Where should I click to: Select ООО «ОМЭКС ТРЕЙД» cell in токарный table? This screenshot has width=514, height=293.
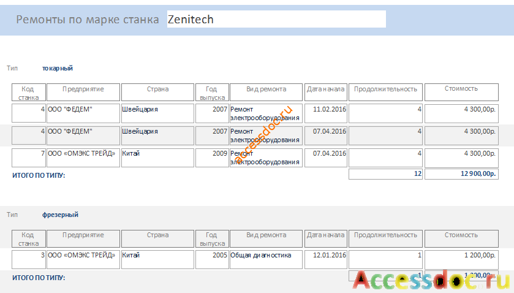point(83,158)
